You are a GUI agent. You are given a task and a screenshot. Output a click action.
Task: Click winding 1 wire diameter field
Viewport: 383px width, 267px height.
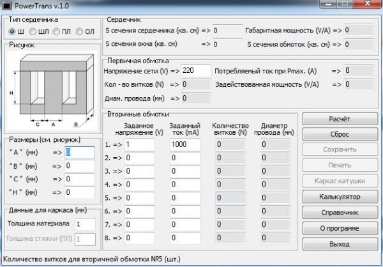[276, 145]
